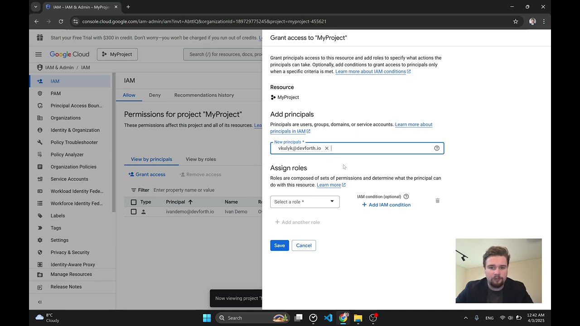Switch to the Allow tab
The image size is (580, 326).
(x=129, y=95)
